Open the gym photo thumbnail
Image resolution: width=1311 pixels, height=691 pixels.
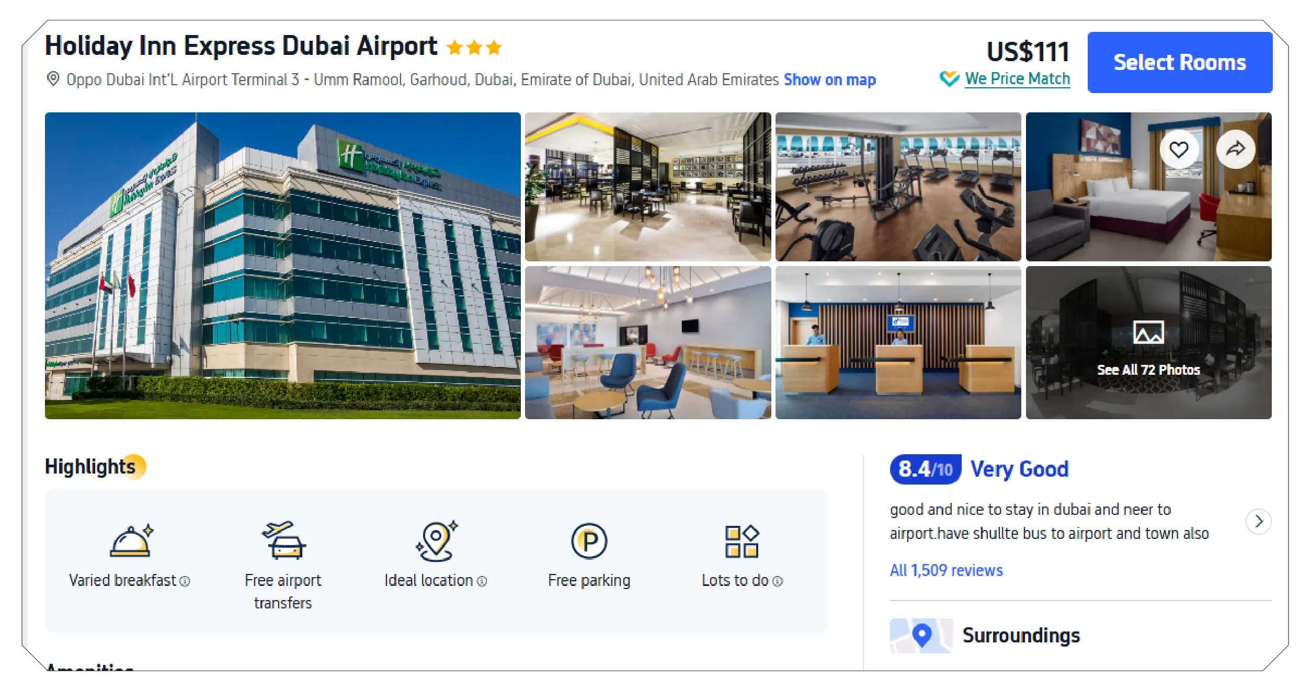pyautogui.click(x=898, y=187)
